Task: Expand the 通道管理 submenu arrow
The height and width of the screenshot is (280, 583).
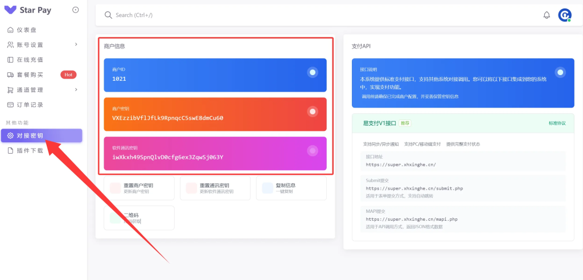Action: (x=76, y=90)
